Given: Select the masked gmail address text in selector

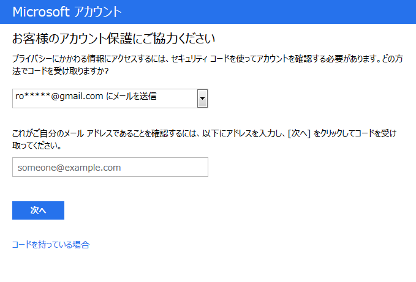Looking at the screenshot, I should point(59,96).
